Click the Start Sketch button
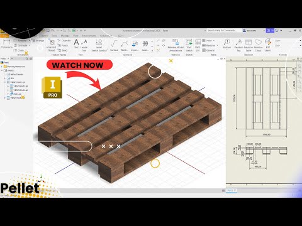The width and height of the screenshot is (302, 226). point(189,45)
